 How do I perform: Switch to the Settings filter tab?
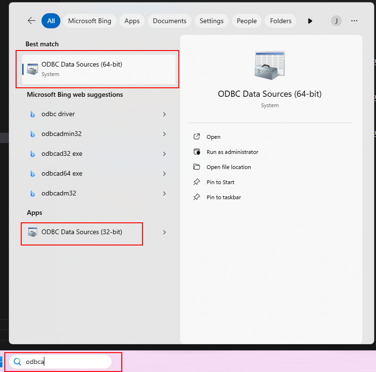pyautogui.click(x=211, y=21)
